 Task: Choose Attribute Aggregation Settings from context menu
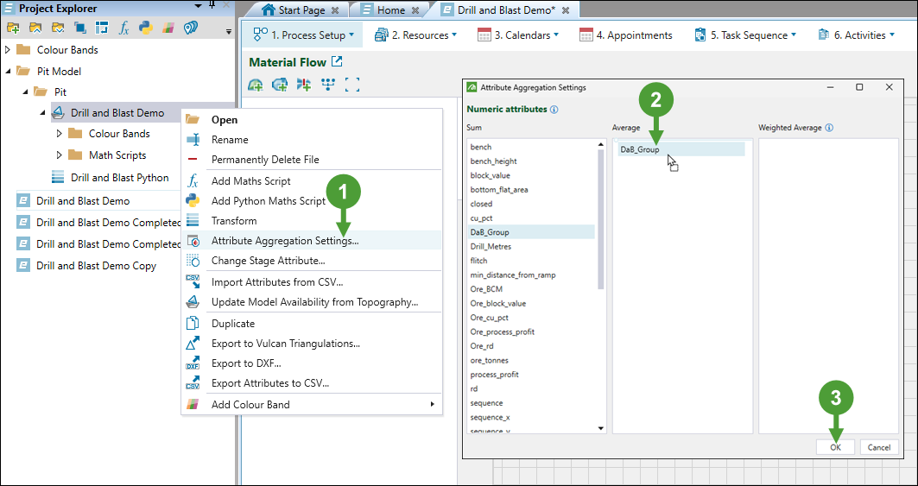284,241
